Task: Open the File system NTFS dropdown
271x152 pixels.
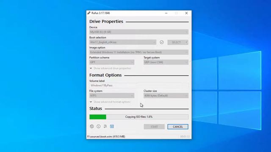Action: pyautogui.click(x=112, y=95)
